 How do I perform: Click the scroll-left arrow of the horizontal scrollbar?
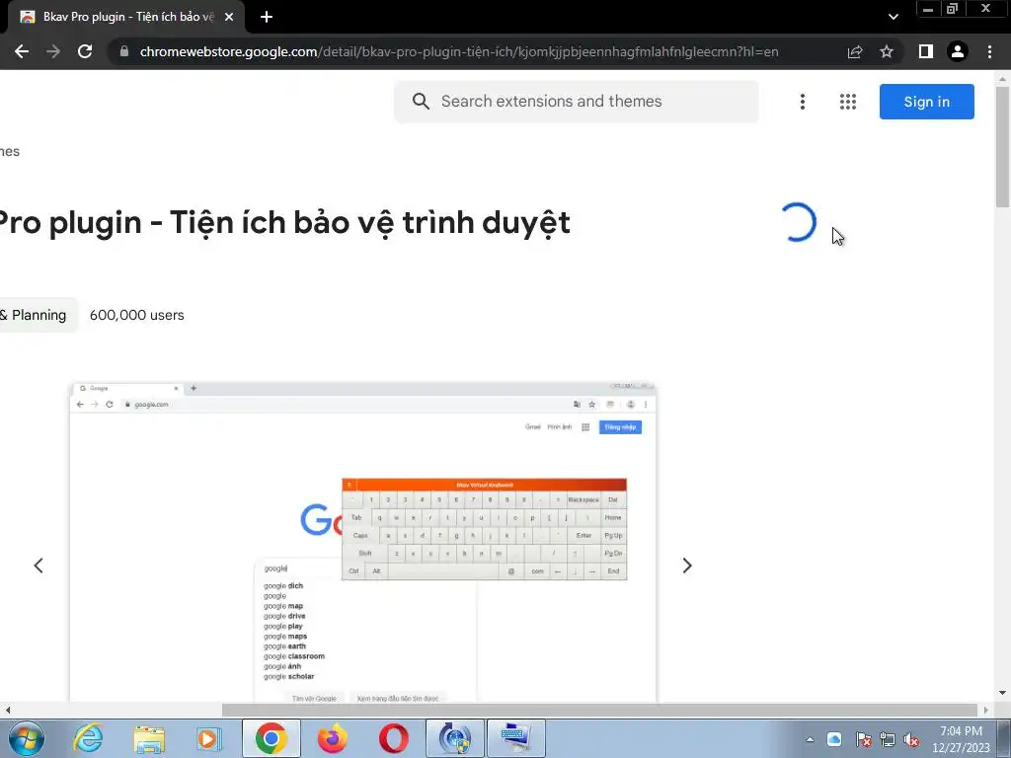point(8,710)
